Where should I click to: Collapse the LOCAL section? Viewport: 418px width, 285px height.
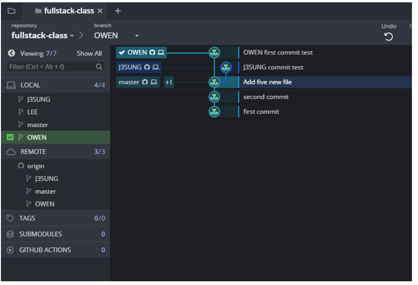pyautogui.click(x=55, y=85)
